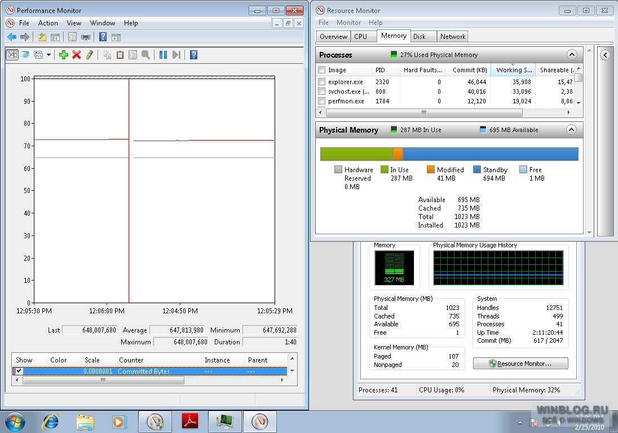Click the tray clock showing 2/25/2010
Image resolution: width=618 pixels, height=433 pixels.
pos(589,422)
